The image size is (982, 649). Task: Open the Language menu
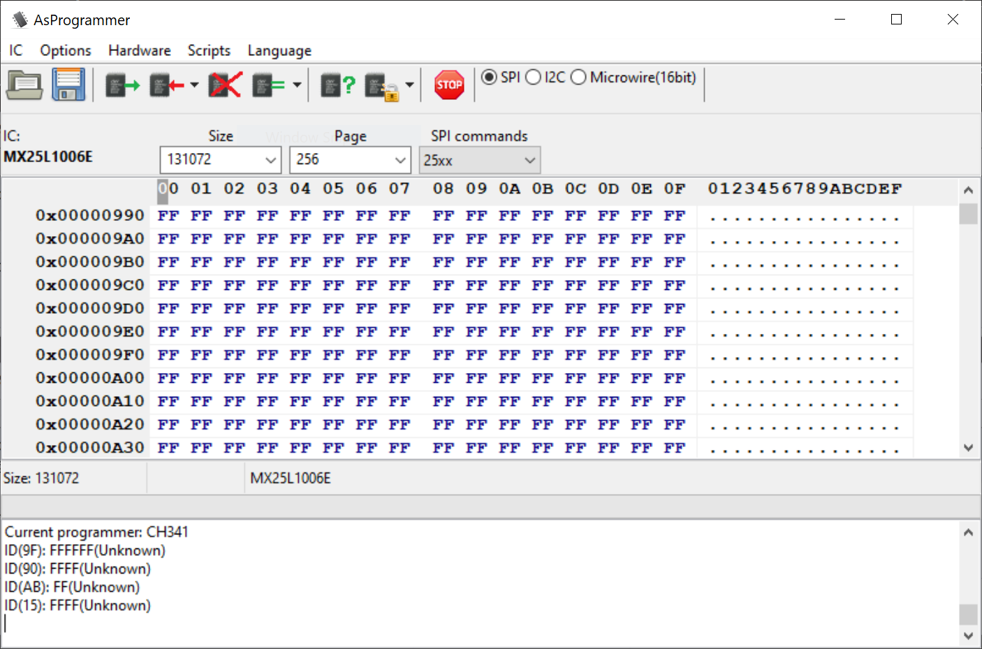click(279, 50)
